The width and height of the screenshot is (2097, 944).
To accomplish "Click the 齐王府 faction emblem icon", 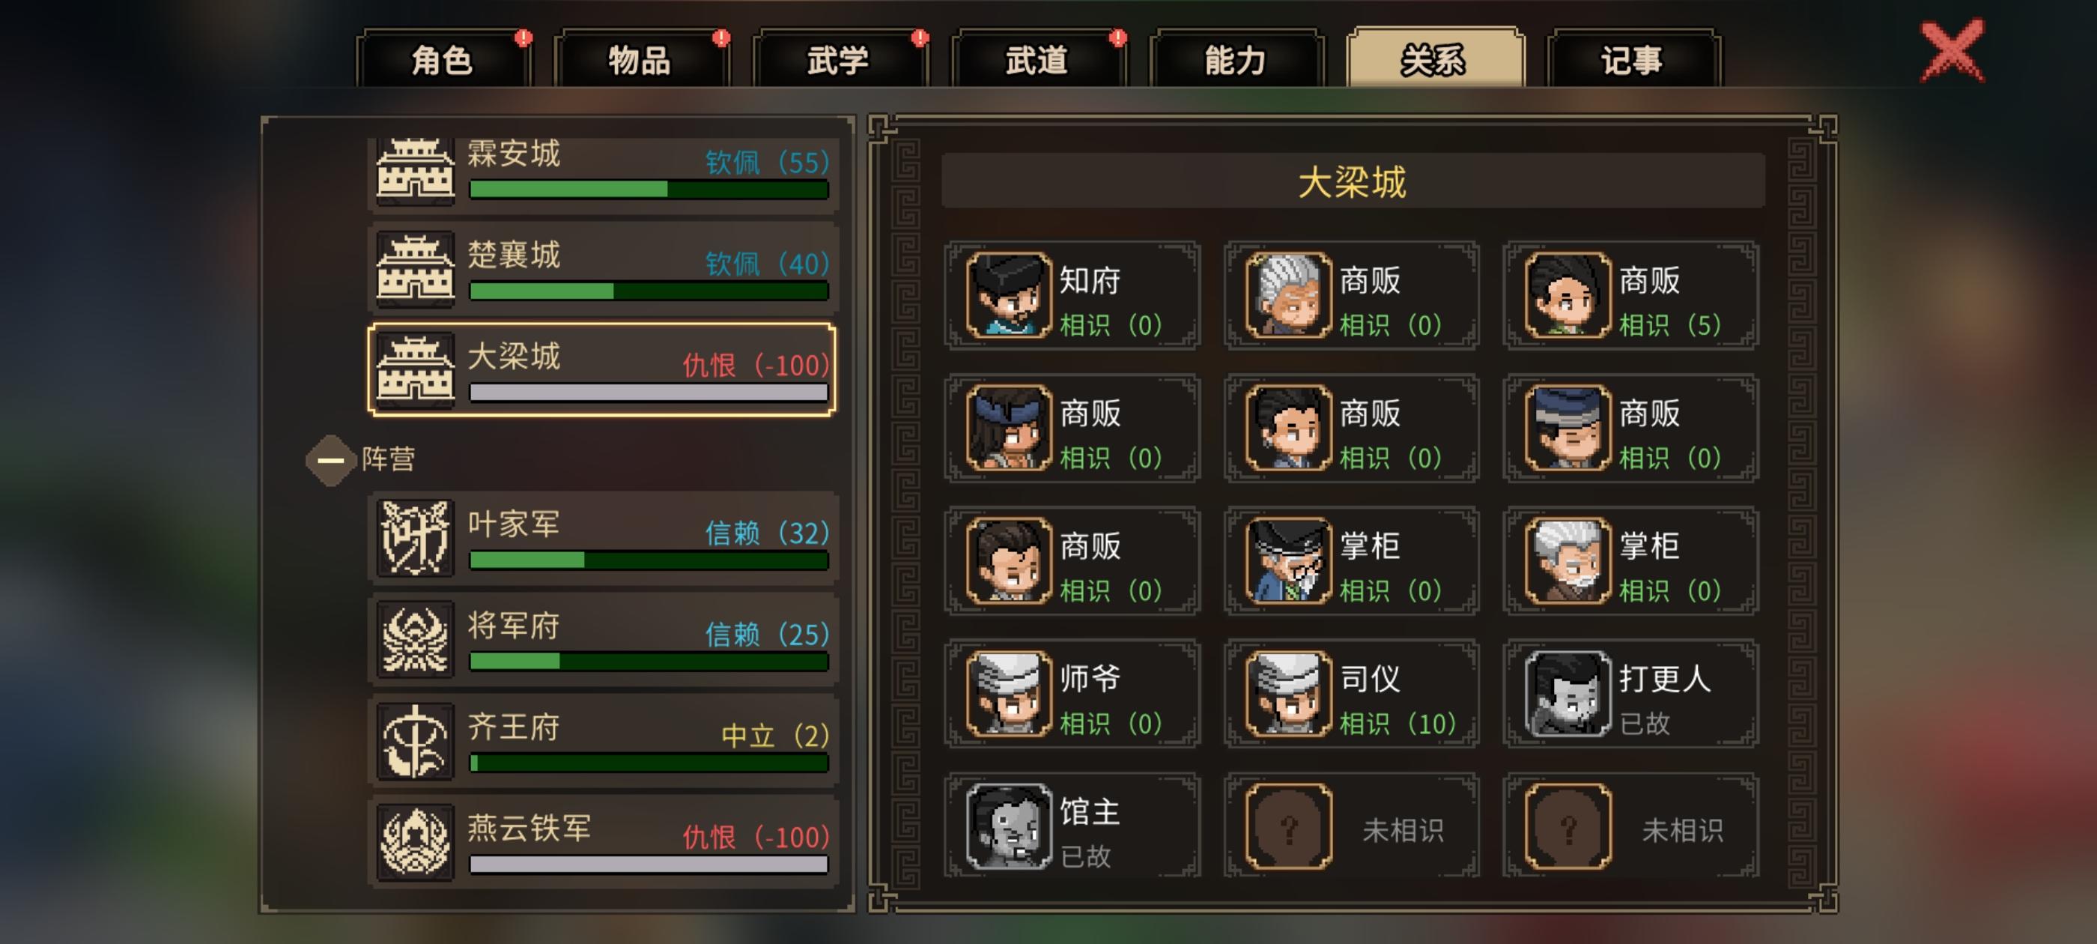I will pos(415,741).
